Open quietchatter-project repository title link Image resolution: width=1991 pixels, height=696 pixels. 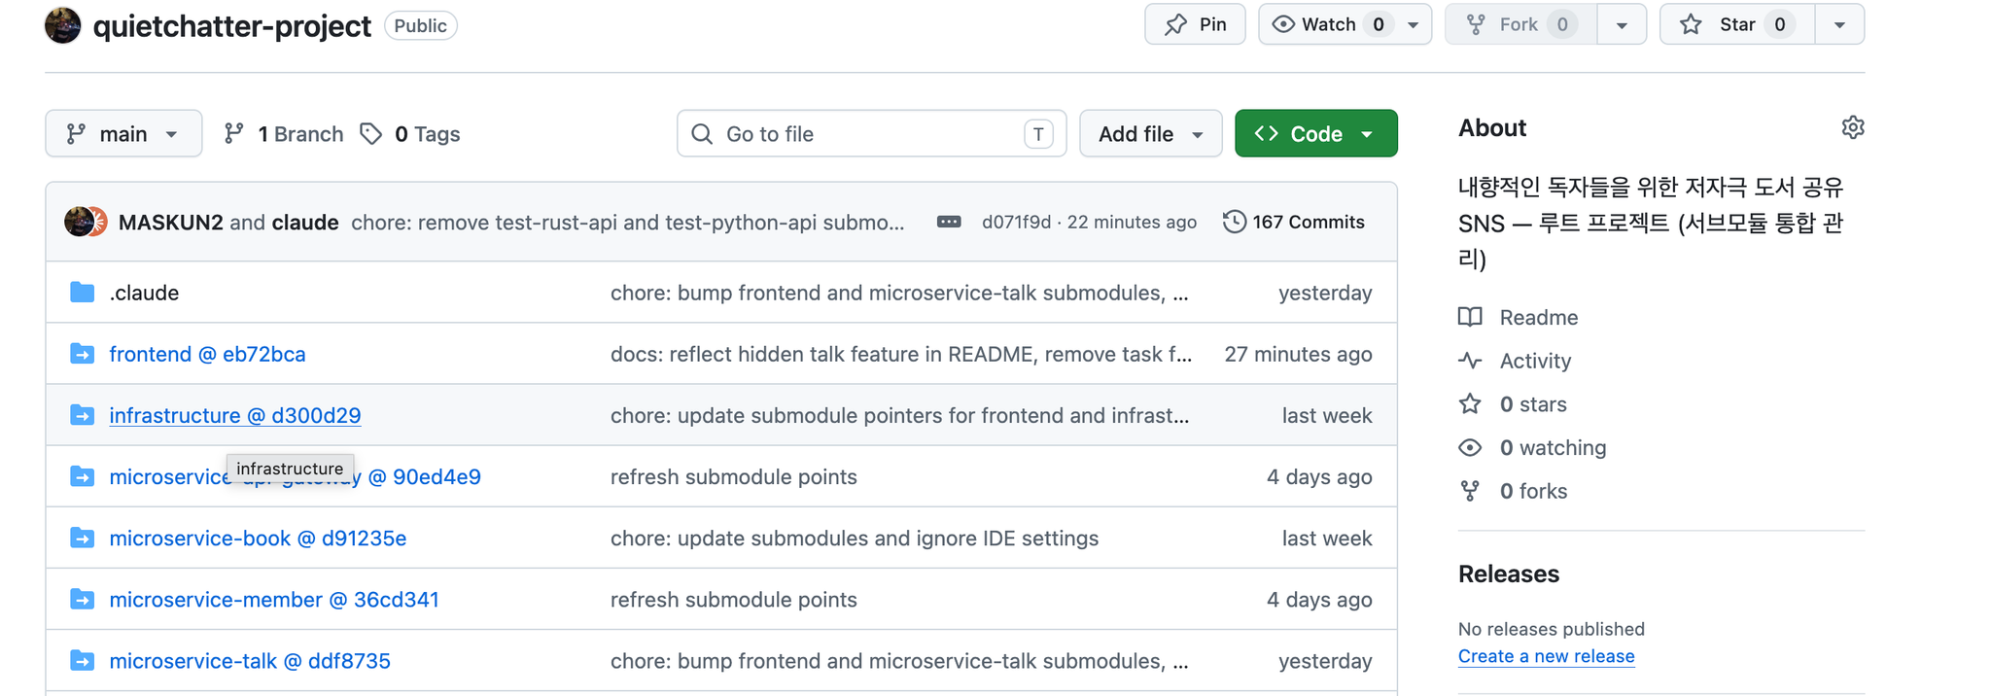pos(231,26)
